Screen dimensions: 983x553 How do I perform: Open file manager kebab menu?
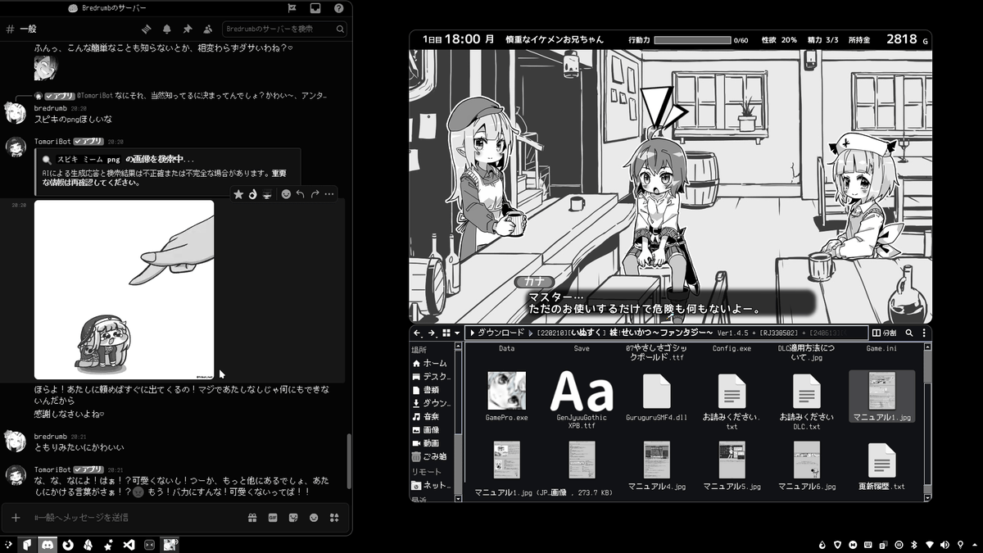pos(924,333)
